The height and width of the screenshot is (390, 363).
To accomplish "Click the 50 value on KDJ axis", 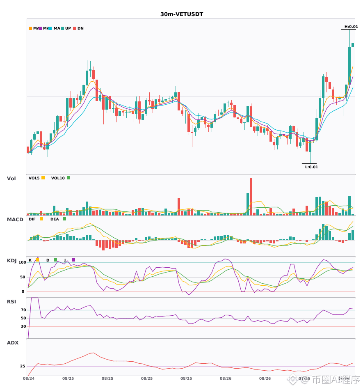I will click(x=23, y=277).
